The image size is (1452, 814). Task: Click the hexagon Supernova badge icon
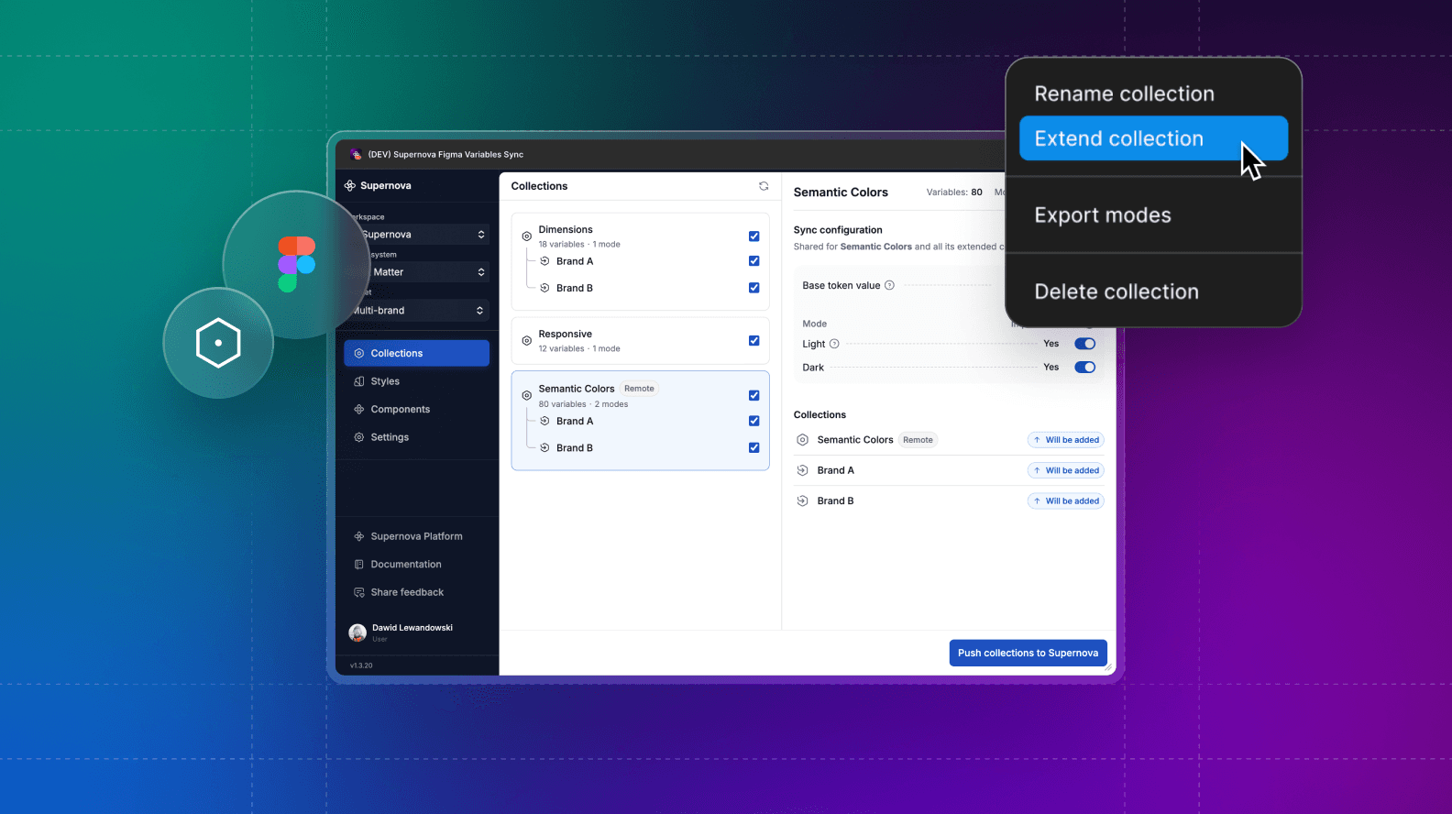coord(218,343)
